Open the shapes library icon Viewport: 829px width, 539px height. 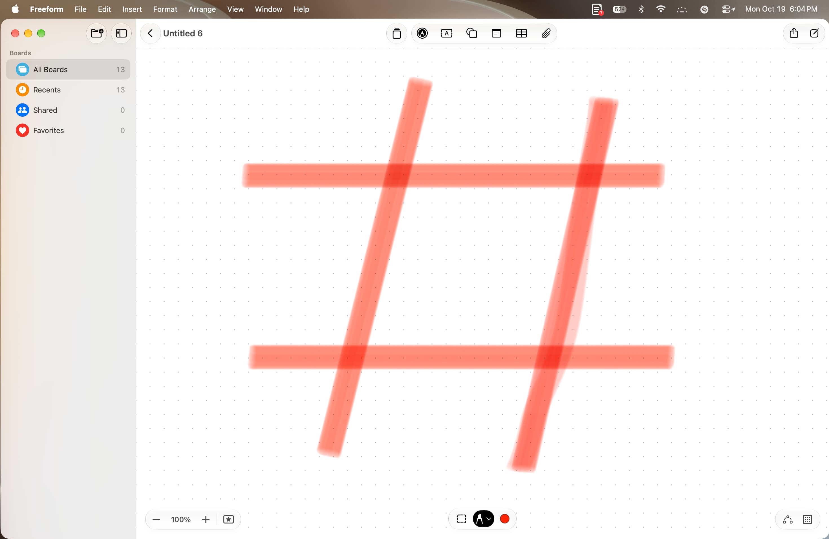pos(472,34)
